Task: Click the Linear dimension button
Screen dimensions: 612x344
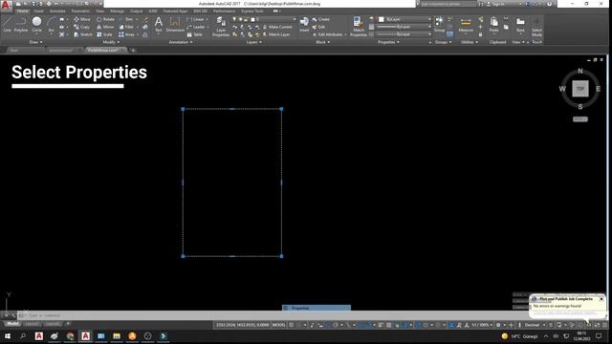Action: point(196,19)
